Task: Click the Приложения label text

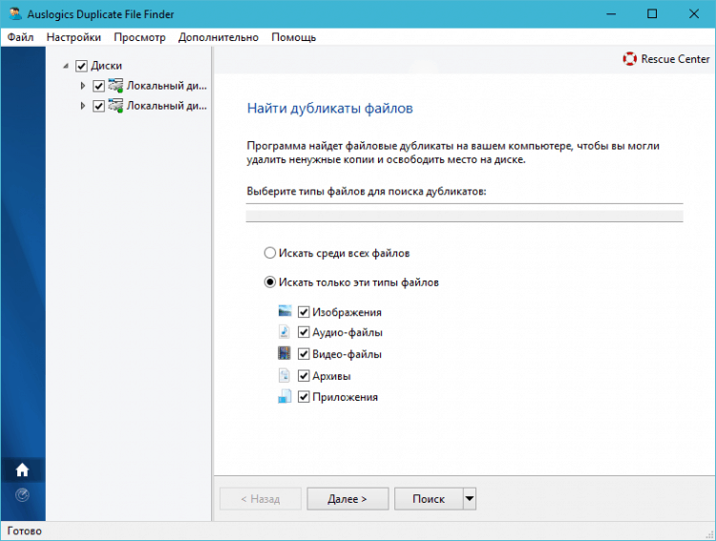Action: point(346,397)
